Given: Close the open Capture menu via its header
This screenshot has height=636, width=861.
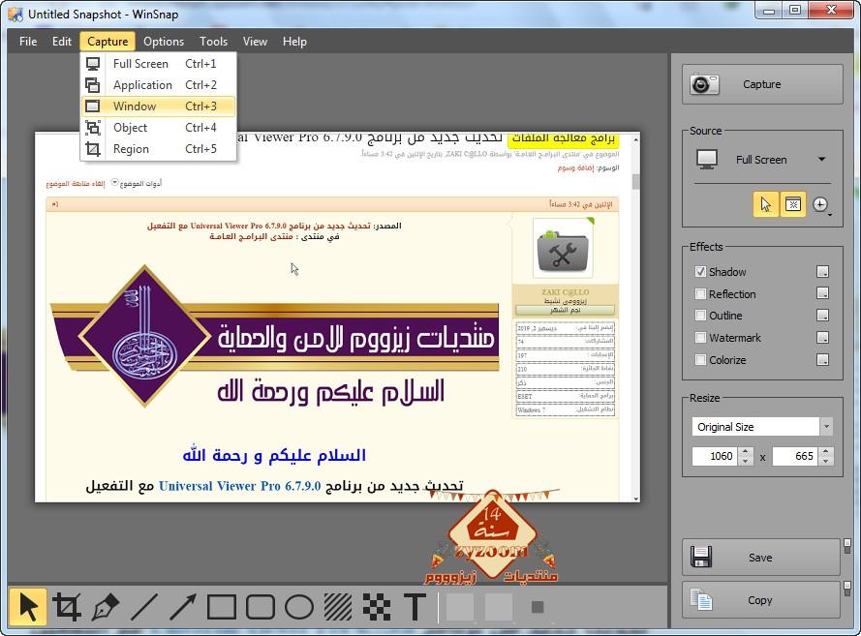Looking at the screenshot, I should pos(108,42).
